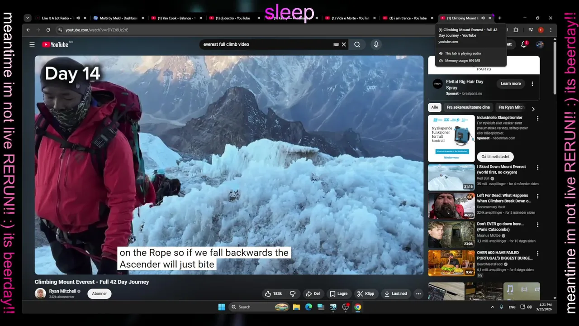The height and width of the screenshot is (326, 579).
Task: Select the 'Fra Ryan Mitchell' chip
Action: click(512, 107)
